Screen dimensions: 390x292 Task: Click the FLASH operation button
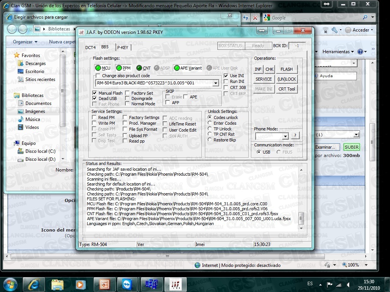(287, 69)
